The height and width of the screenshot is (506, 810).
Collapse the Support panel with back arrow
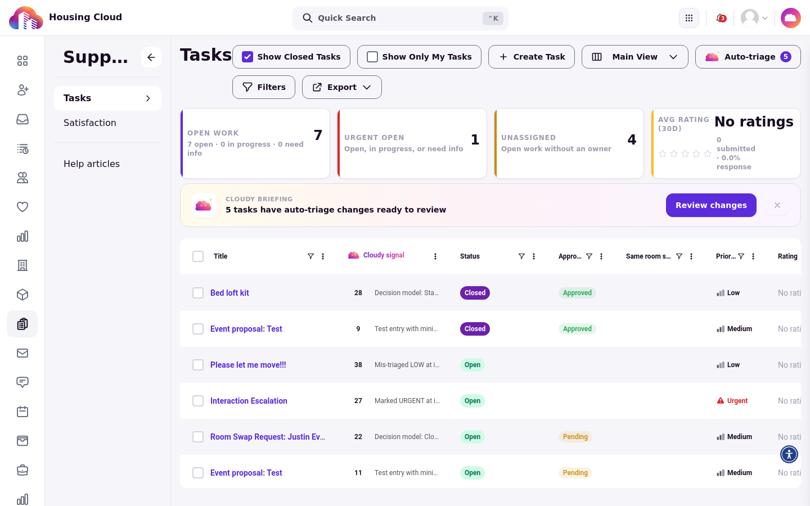(x=151, y=57)
